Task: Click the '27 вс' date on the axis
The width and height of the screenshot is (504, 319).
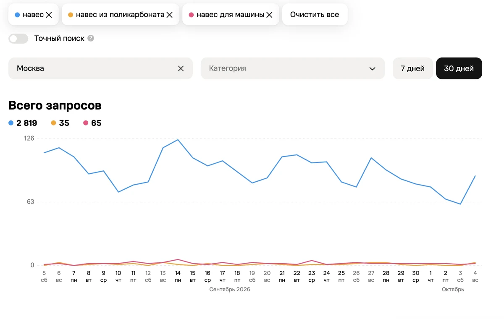Action: (x=371, y=276)
